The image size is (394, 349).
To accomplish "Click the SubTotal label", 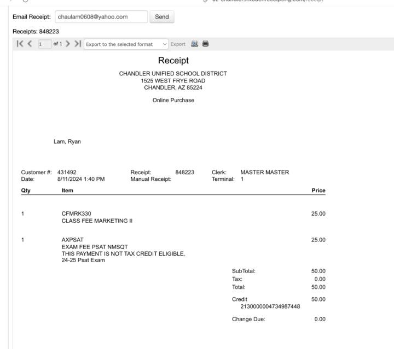I will pyautogui.click(x=244, y=271).
